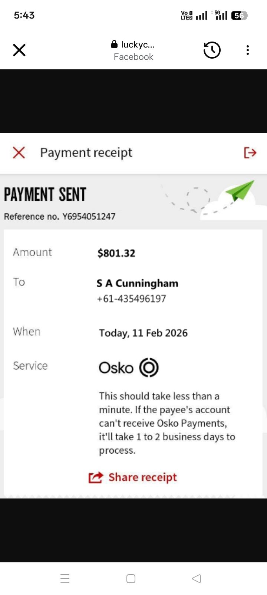Tap reference number Y6954051247

89,217
